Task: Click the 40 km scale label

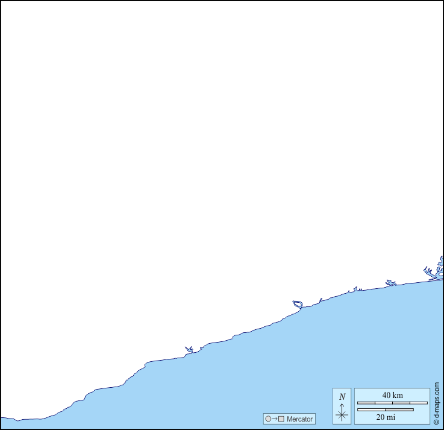Action: click(x=392, y=395)
